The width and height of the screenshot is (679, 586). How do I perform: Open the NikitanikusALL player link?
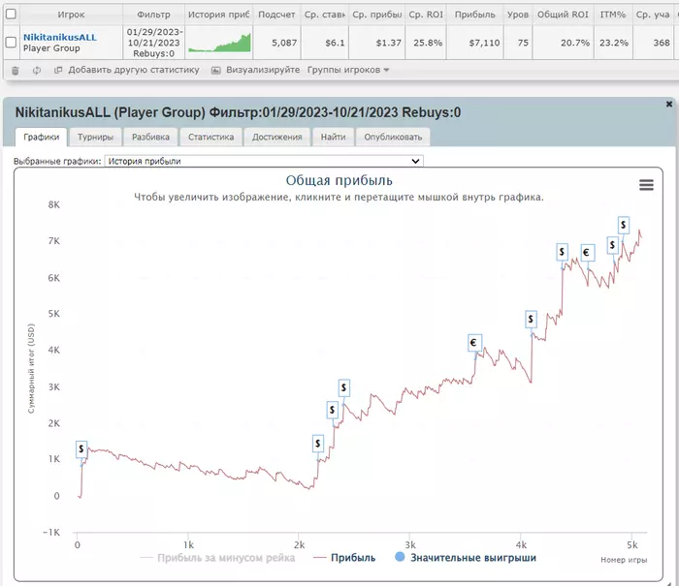tap(60, 37)
